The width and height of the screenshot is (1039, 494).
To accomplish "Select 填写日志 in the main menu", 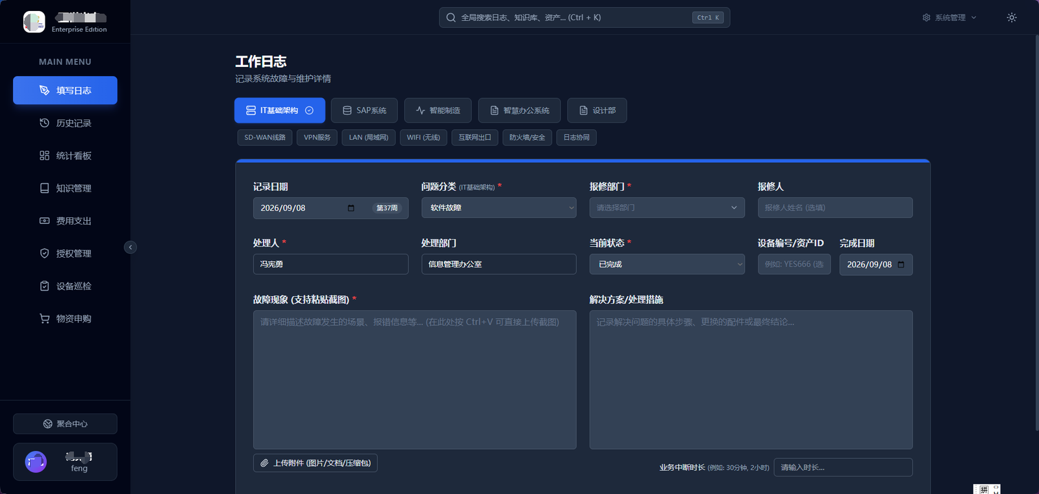I will pos(65,90).
